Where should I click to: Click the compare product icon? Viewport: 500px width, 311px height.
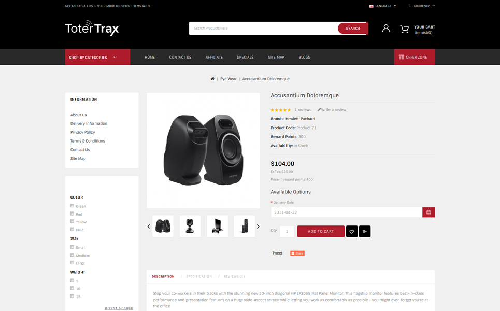[x=364, y=232]
